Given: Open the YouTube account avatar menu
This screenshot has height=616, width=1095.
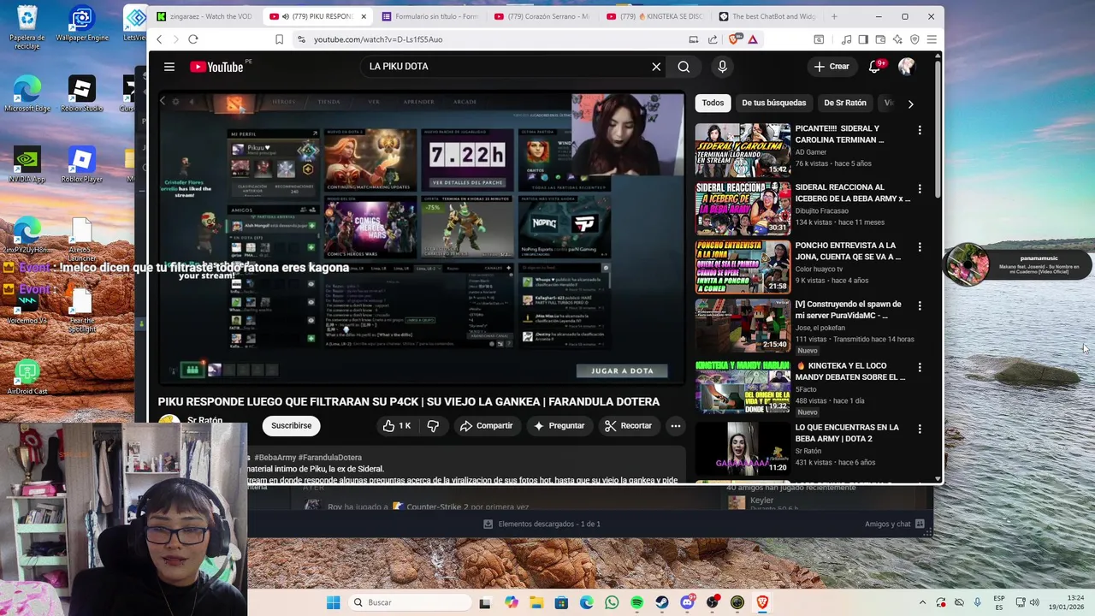Looking at the screenshot, I should [x=907, y=67].
